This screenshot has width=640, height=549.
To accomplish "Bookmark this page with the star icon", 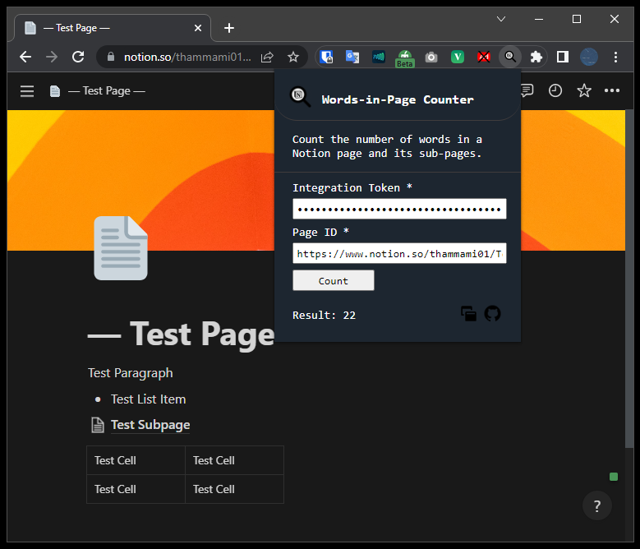I will click(x=293, y=57).
